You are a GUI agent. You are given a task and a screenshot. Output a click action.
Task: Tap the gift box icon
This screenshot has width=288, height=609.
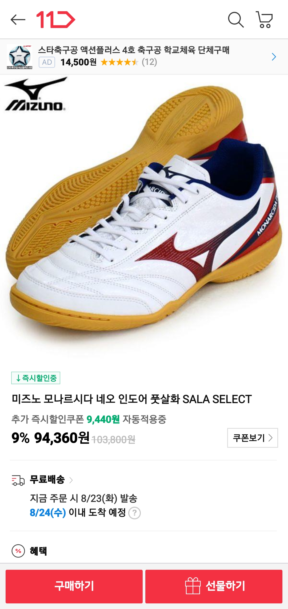click(193, 586)
